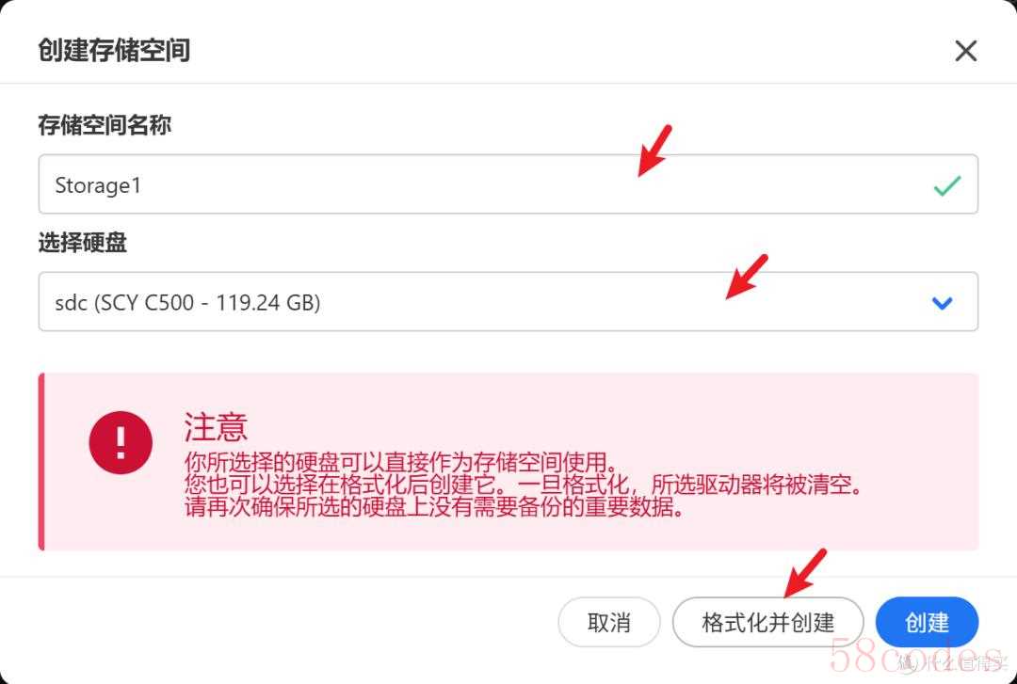Click the warning line 你所选择的硬盘可以直接作为存储空间使用
The image size is (1017, 684).
pyautogui.click(x=400, y=462)
